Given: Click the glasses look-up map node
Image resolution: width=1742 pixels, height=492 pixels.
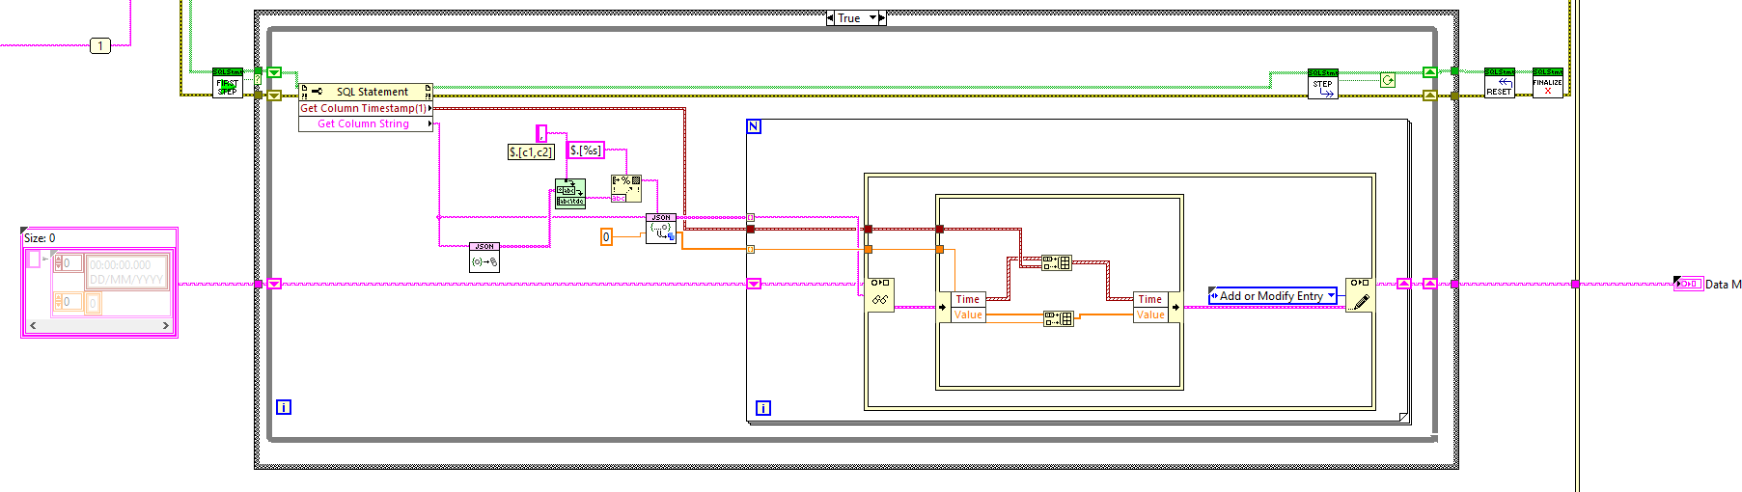Looking at the screenshot, I should [879, 294].
